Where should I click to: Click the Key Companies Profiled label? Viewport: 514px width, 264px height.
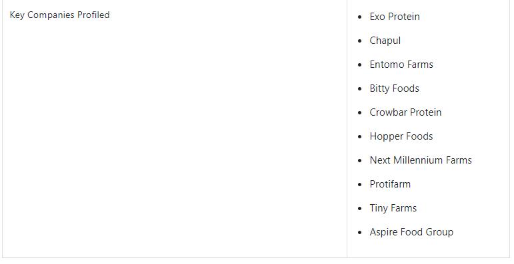[59, 15]
